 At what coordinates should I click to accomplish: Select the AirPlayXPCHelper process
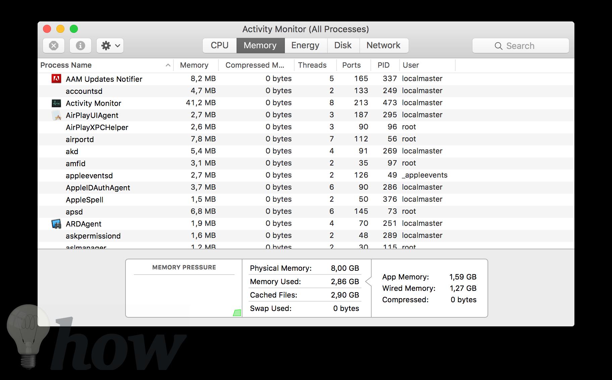tap(306, 127)
